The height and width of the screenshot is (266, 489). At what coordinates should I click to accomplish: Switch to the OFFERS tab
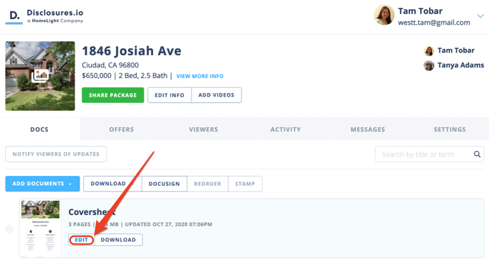[x=121, y=129]
